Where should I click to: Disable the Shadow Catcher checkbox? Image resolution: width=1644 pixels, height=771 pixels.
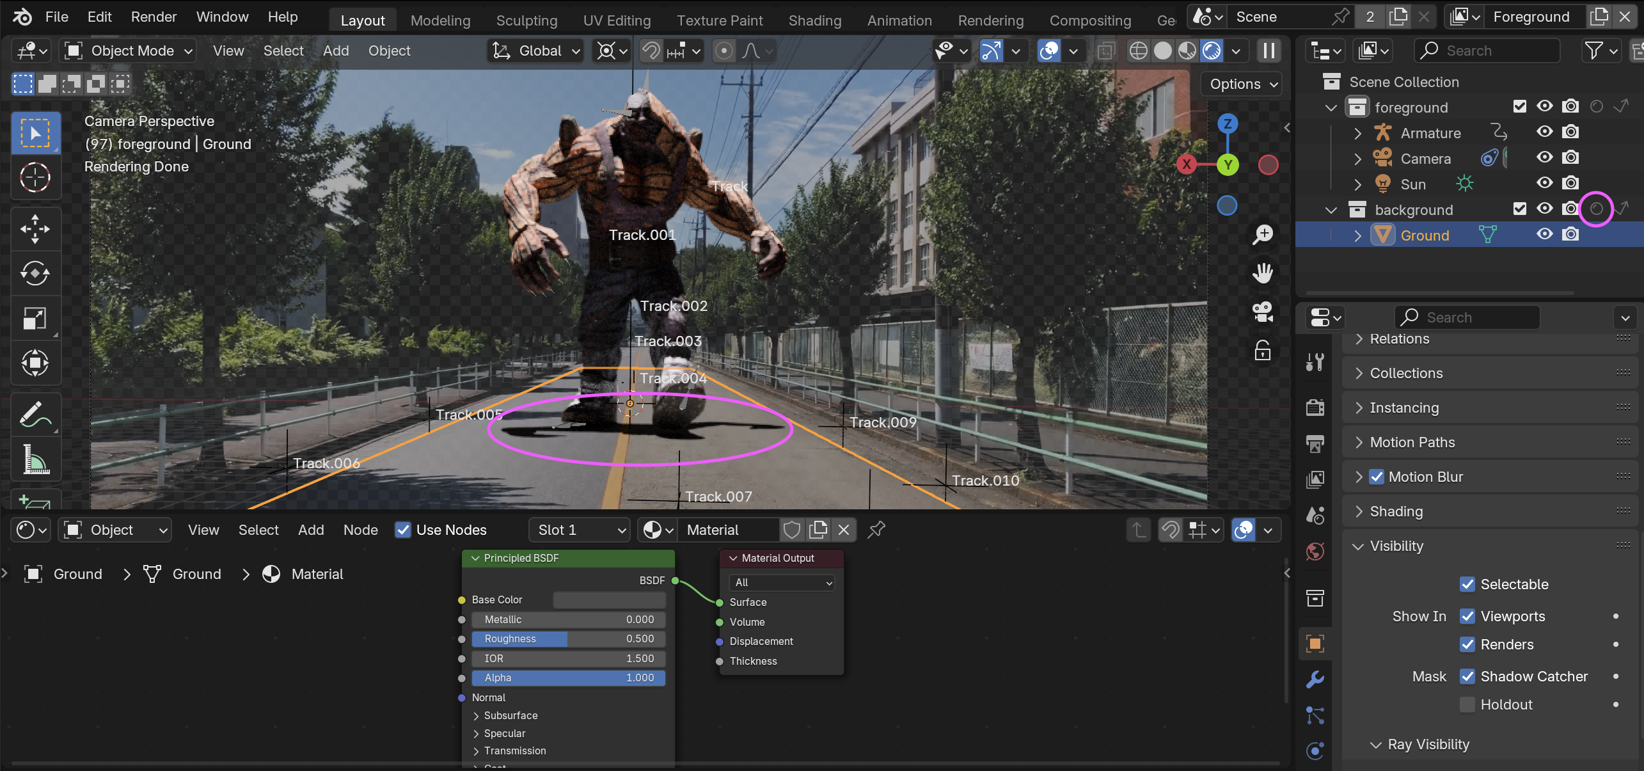point(1467,676)
